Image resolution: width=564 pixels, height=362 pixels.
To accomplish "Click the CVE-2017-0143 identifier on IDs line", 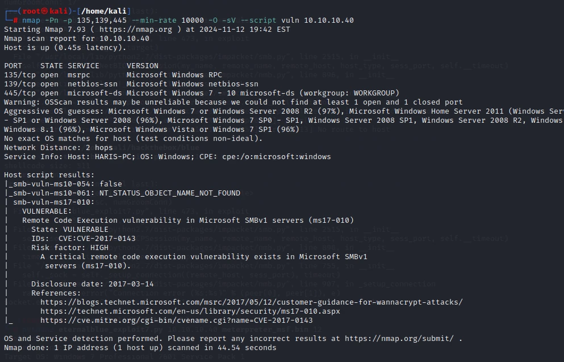I will [106, 239].
